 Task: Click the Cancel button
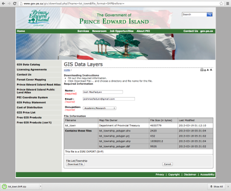pos(167,164)
